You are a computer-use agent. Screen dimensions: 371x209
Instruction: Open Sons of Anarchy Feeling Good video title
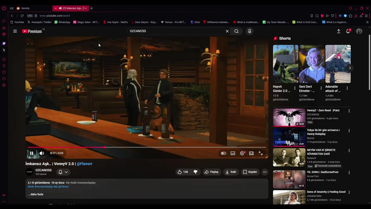326,192
